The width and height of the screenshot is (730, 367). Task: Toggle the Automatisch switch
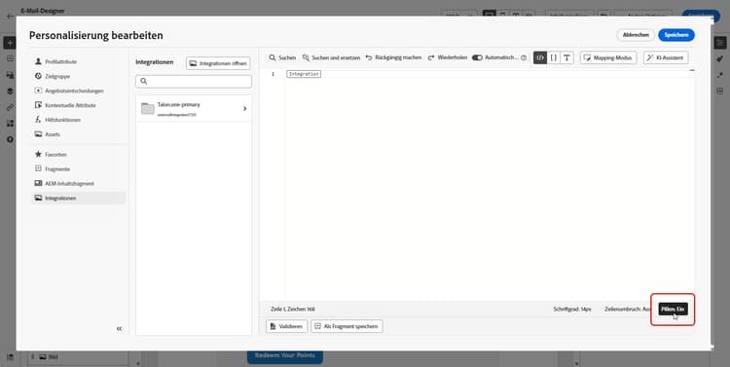pyautogui.click(x=477, y=57)
